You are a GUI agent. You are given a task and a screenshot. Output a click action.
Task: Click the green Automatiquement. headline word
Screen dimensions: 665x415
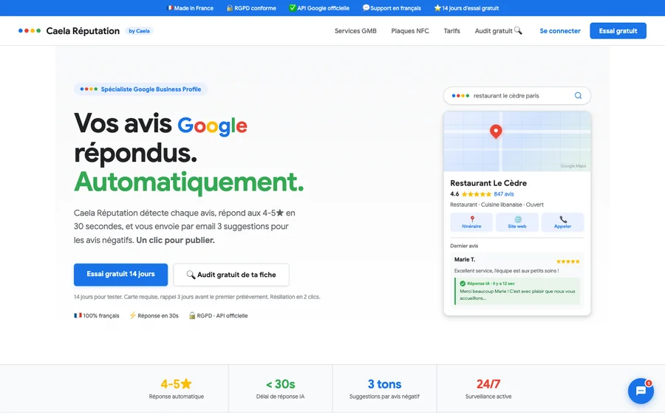188,182
